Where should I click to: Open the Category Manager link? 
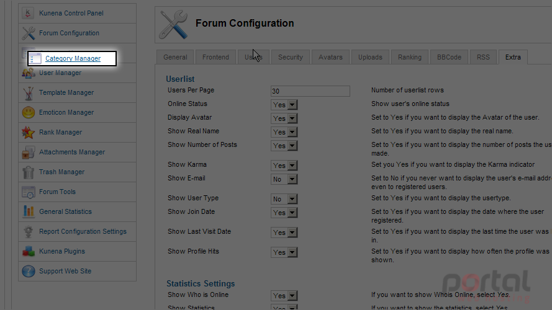[73, 58]
